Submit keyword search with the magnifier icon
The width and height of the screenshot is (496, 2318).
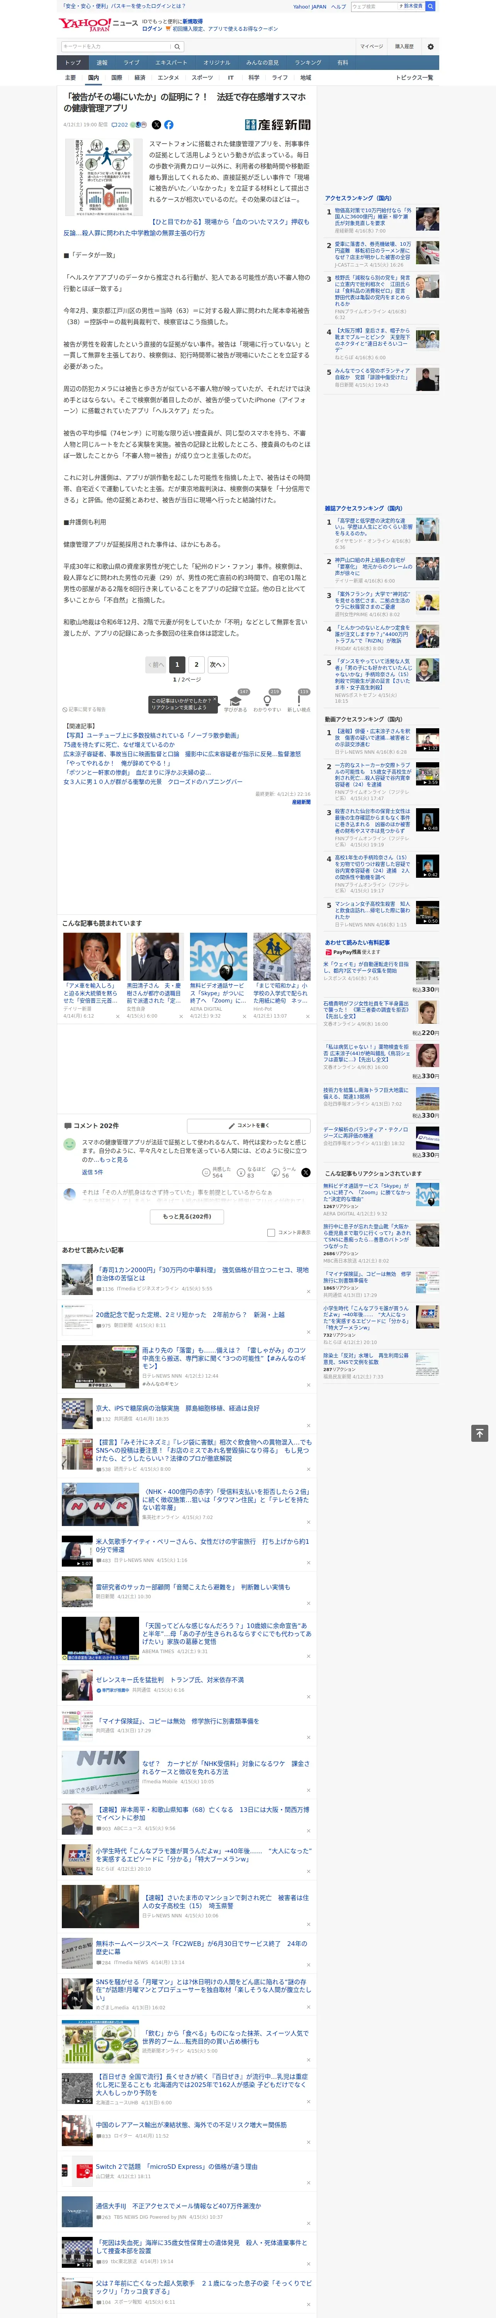pyautogui.click(x=177, y=47)
